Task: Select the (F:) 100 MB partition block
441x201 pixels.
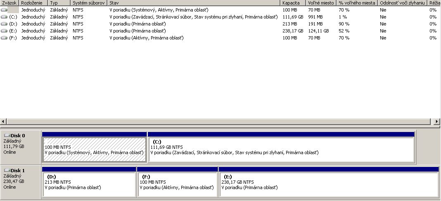Action: [x=177, y=182]
